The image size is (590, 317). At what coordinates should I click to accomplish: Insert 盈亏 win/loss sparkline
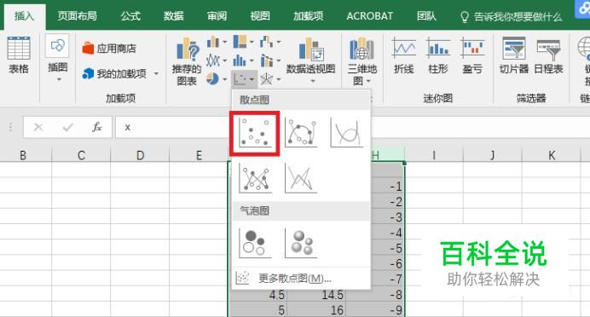[472, 55]
